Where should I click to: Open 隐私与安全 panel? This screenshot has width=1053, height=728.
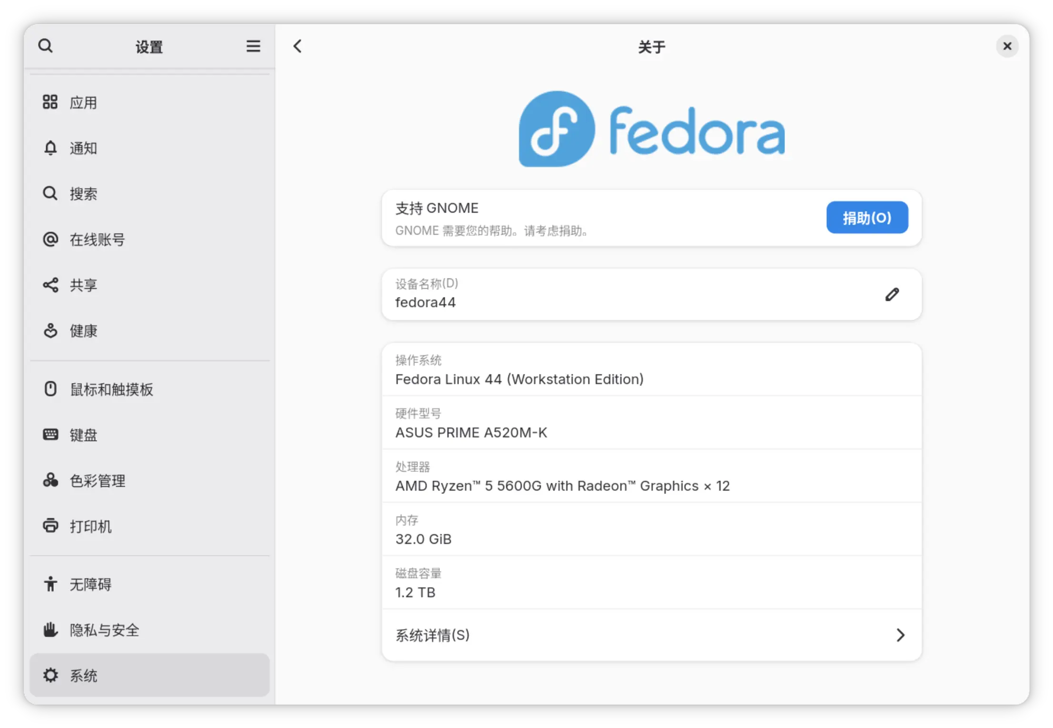coord(149,630)
